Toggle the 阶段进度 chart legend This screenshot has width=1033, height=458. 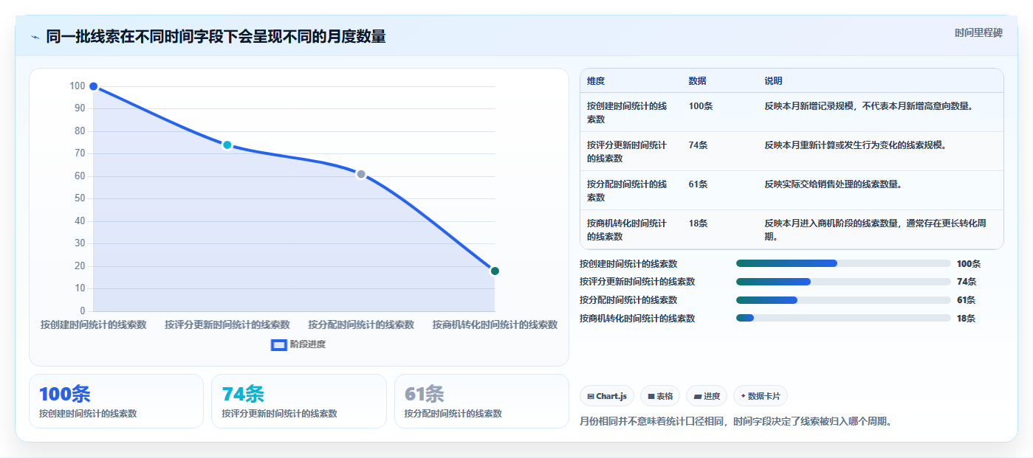tap(298, 344)
